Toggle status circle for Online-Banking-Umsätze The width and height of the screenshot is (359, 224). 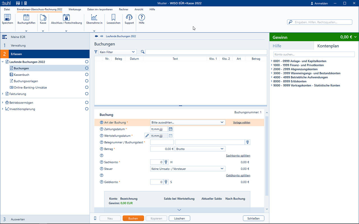87,87
